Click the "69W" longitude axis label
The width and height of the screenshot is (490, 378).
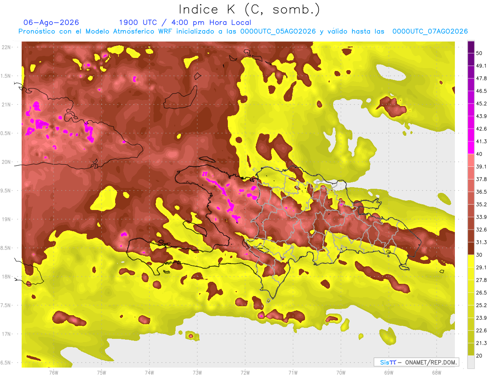point(389,373)
